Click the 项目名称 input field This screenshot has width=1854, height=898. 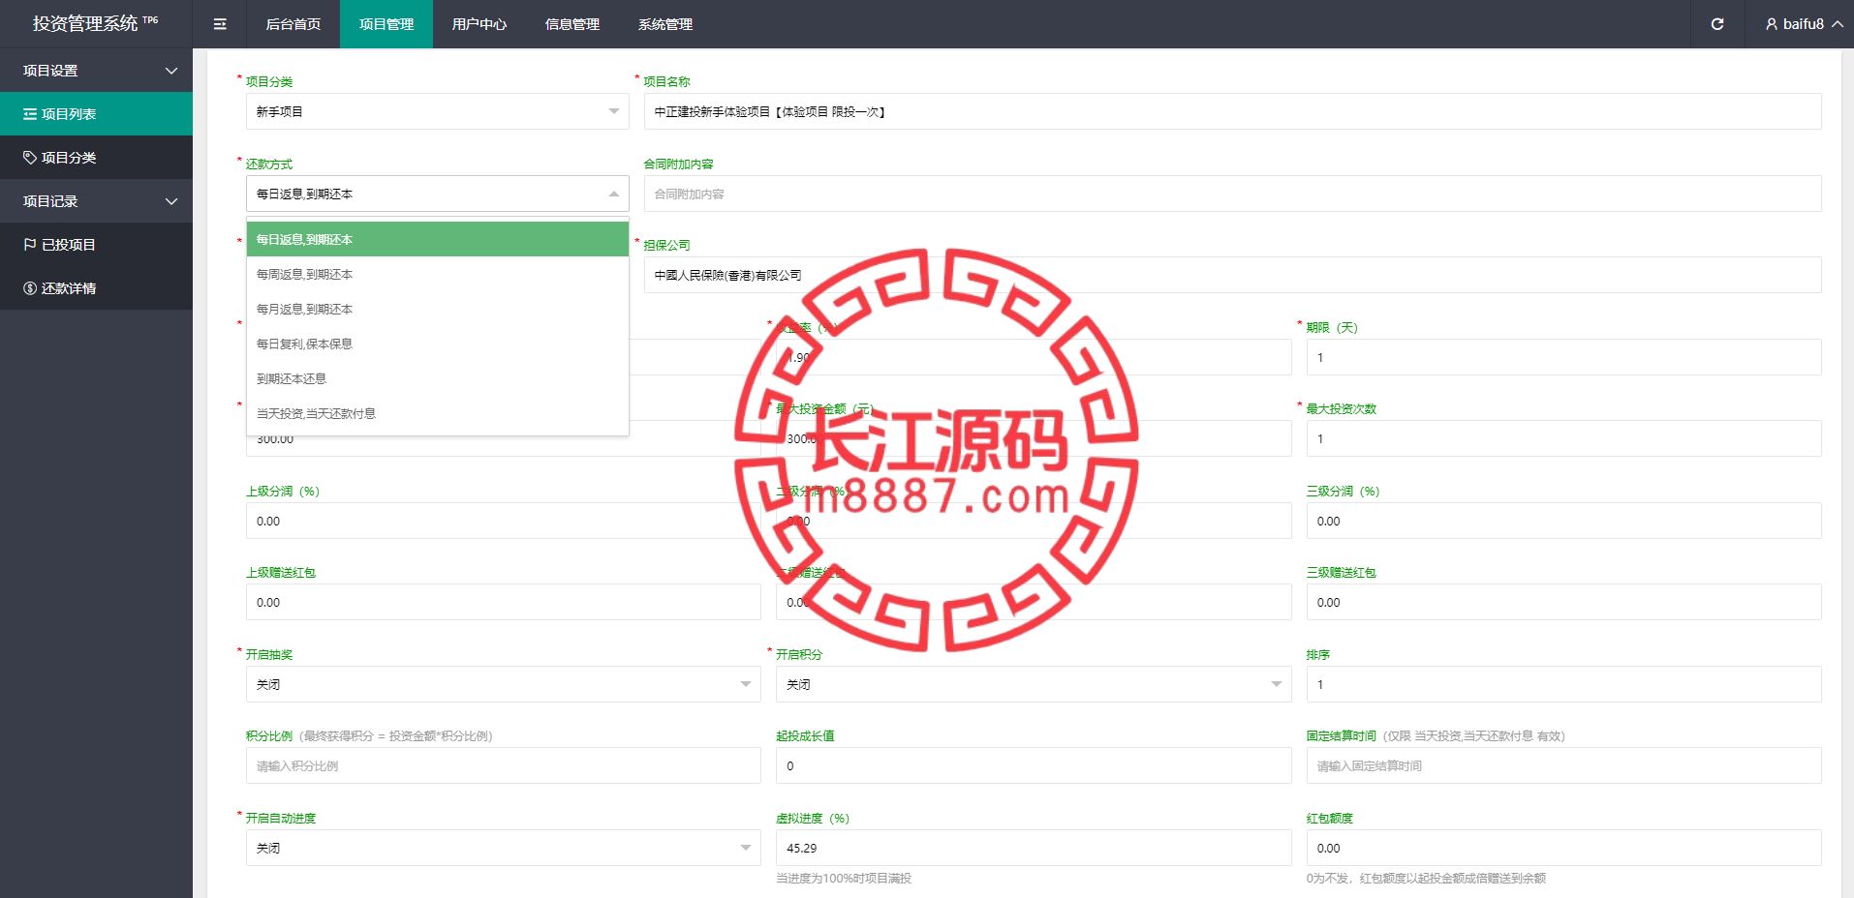(x=1232, y=111)
